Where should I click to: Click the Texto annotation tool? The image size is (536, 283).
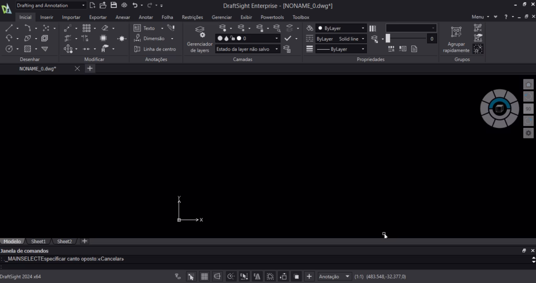144,28
